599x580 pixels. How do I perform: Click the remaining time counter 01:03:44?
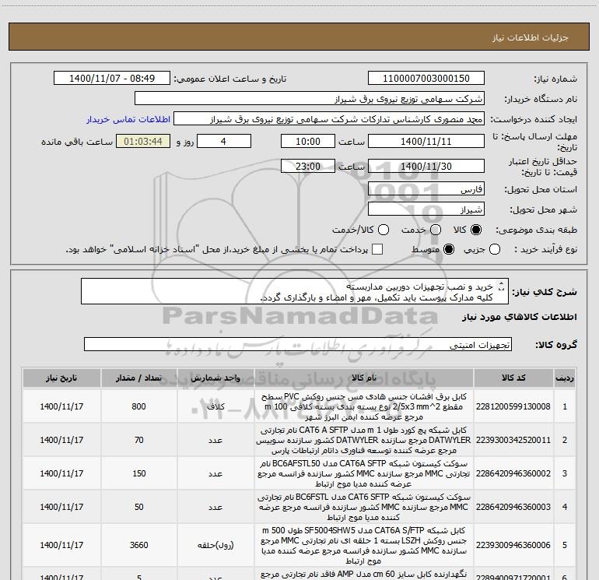click(143, 142)
